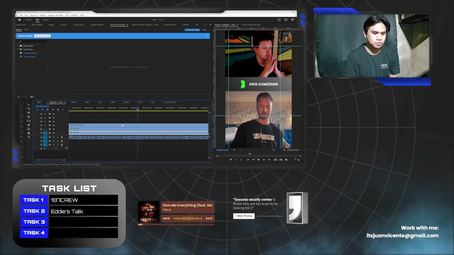Click the Premiere Composer search icon

(x=20, y=41)
